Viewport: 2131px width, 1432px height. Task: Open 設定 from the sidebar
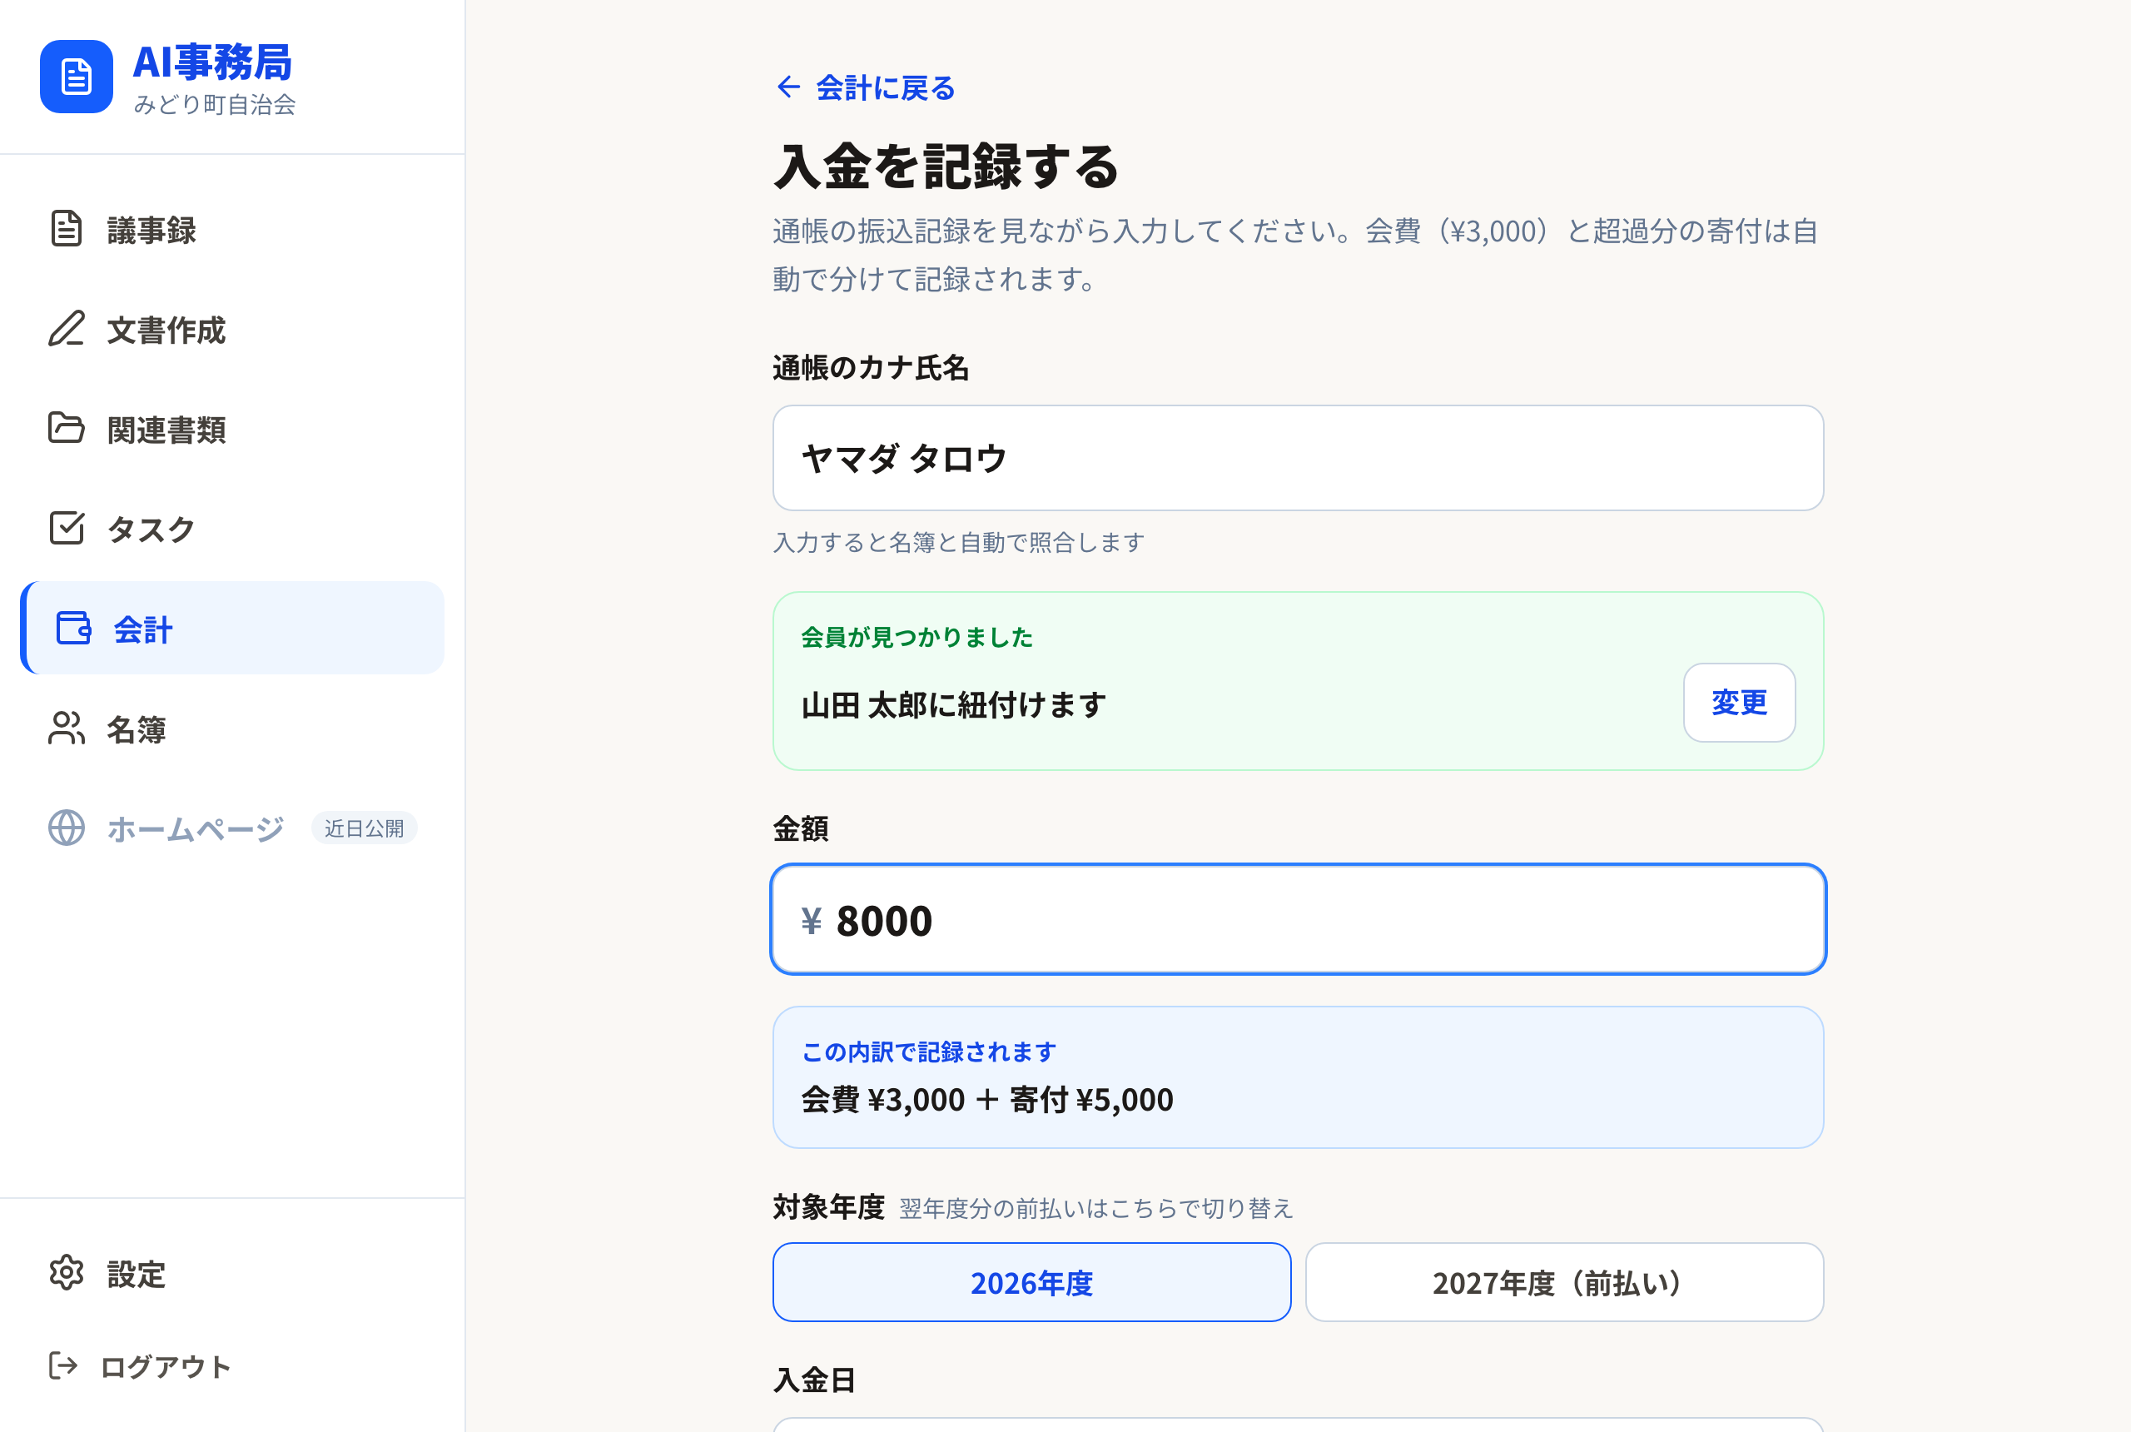tap(232, 1273)
